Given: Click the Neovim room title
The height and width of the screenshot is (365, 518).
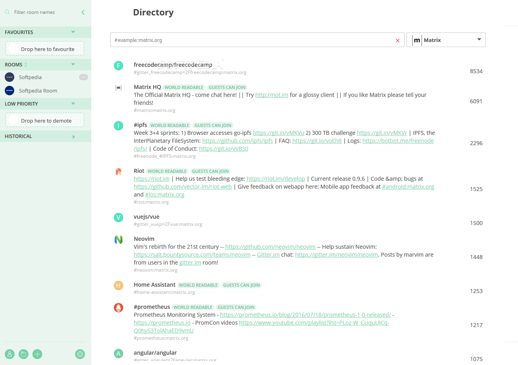Looking at the screenshot, I should coord(144,239).
